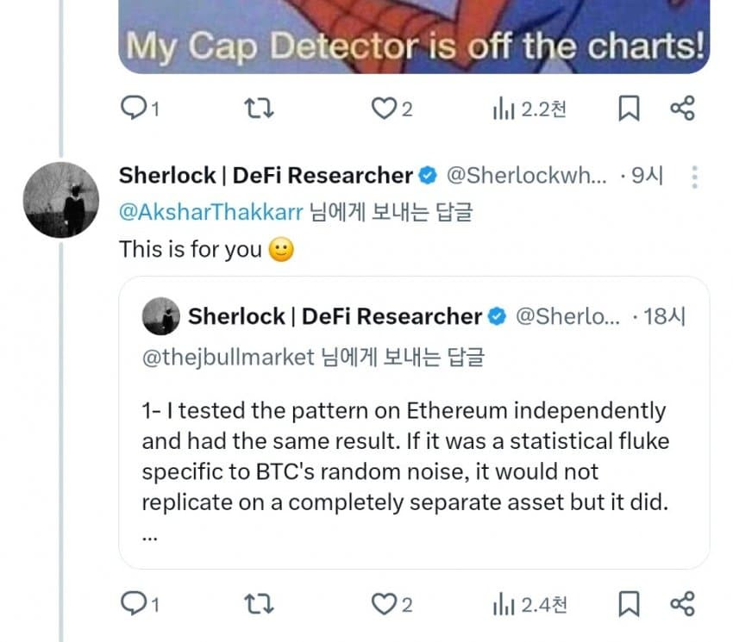The width and height of the screenshot is (733, 642).
Task: Click Sherlock's verified blue checkmark badge
Action: tap(426, 176)
